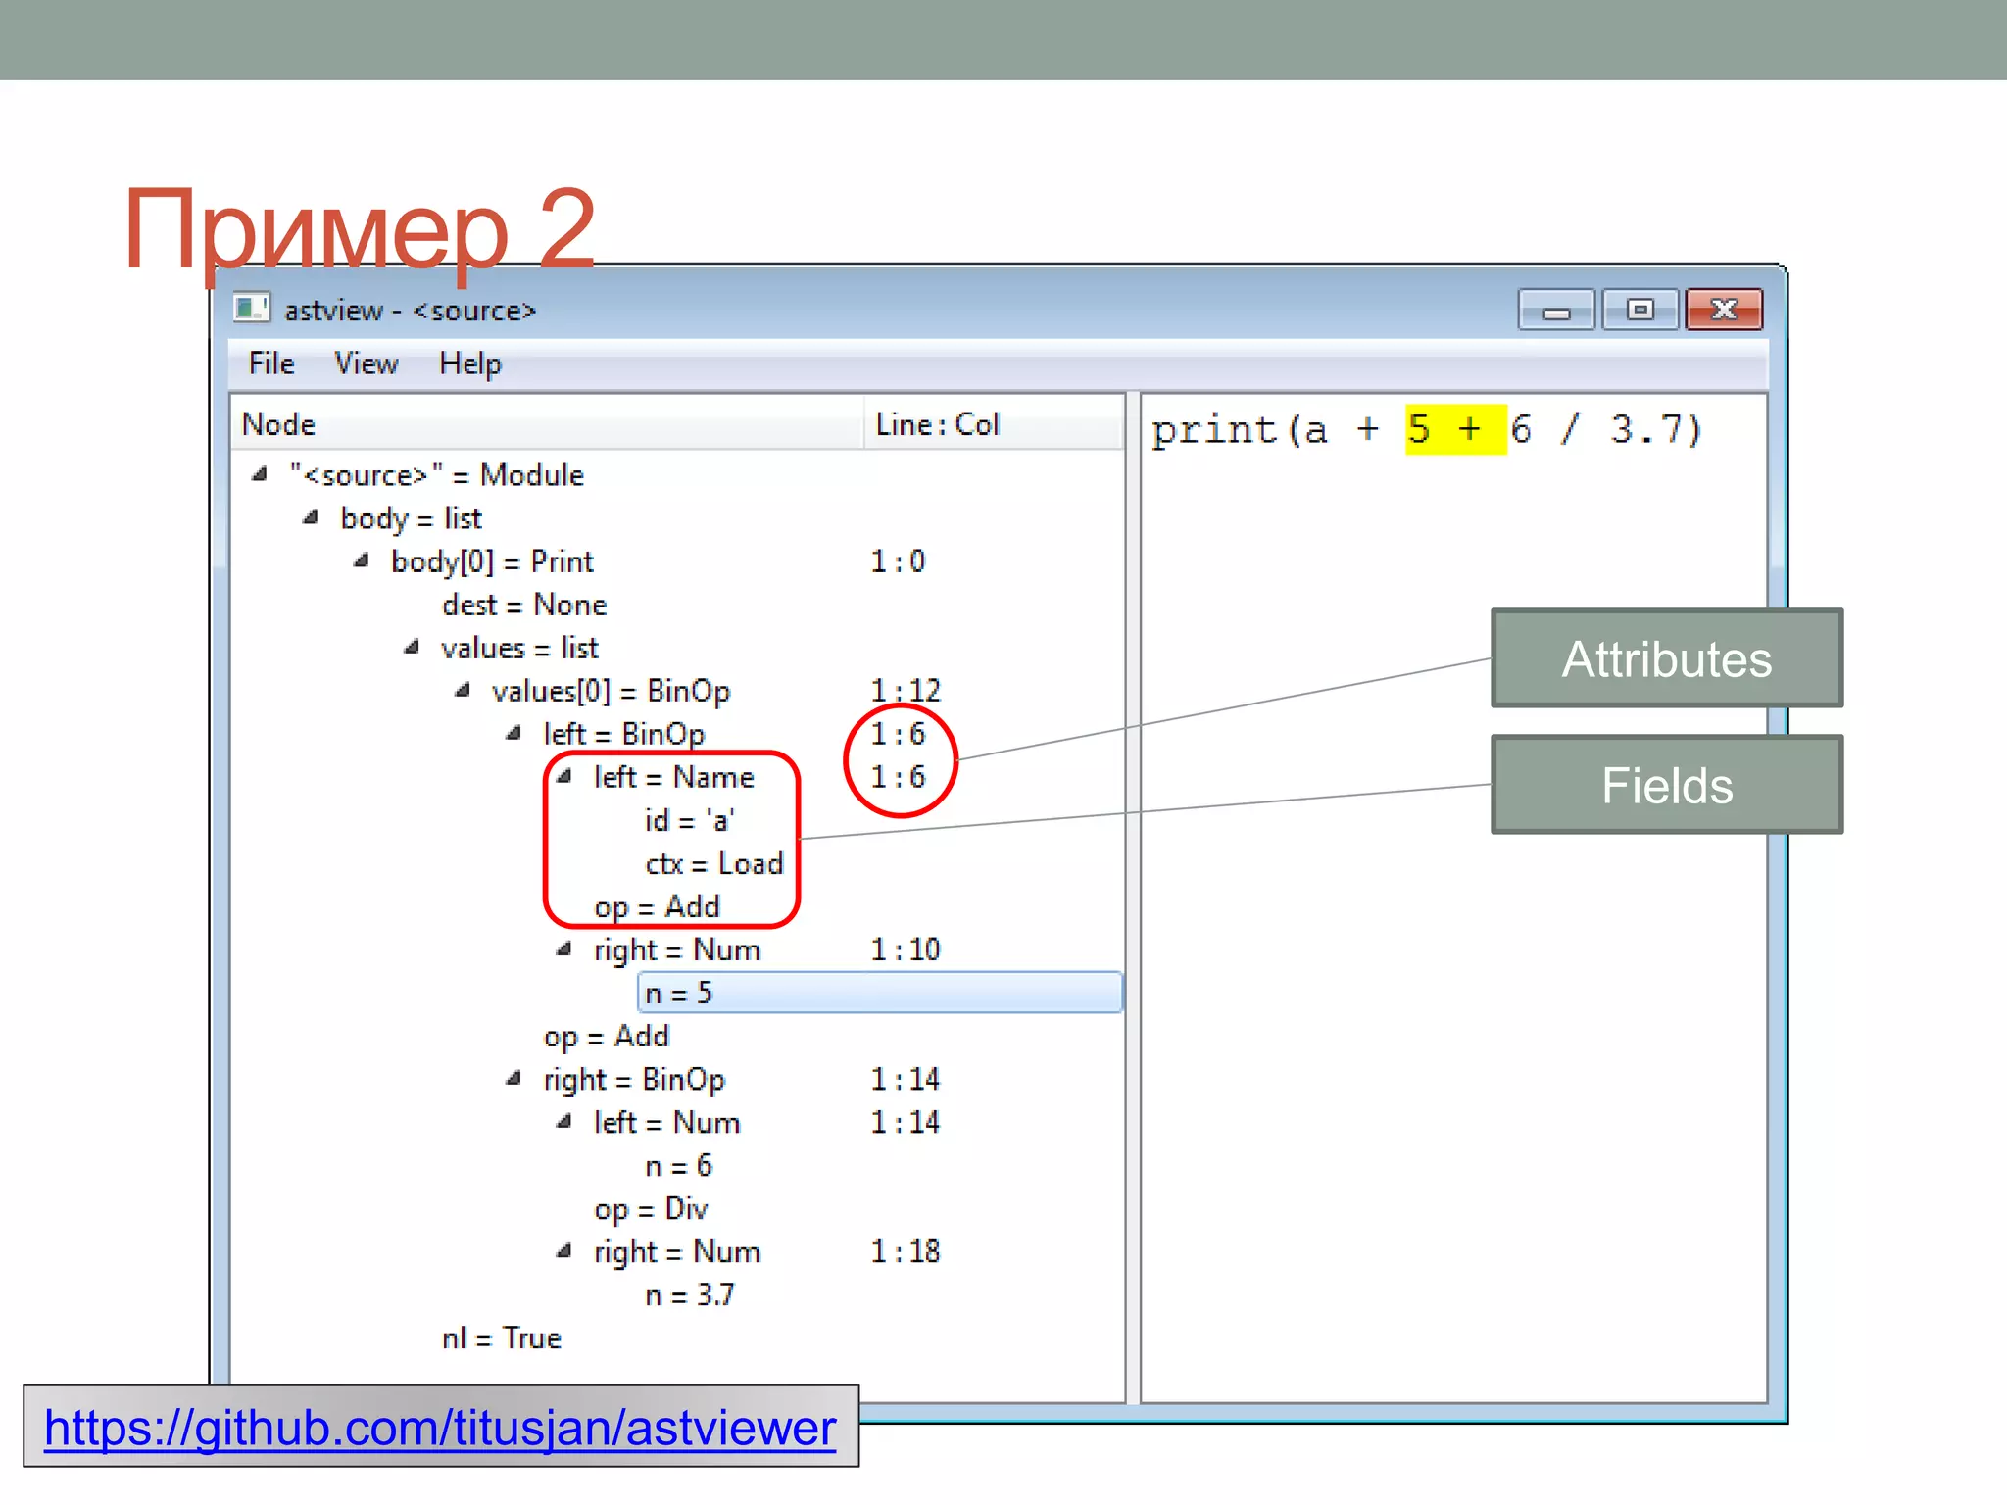Click the 1 : 18 line-column cell
2007x1505 pixels.
(906, 1251)
